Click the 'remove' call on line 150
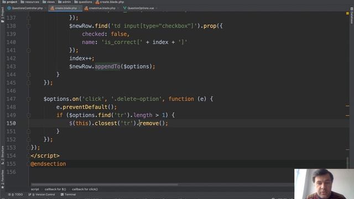Image resolution: width=354 pixels, height=199 pixels. click(x=149, y=123)
